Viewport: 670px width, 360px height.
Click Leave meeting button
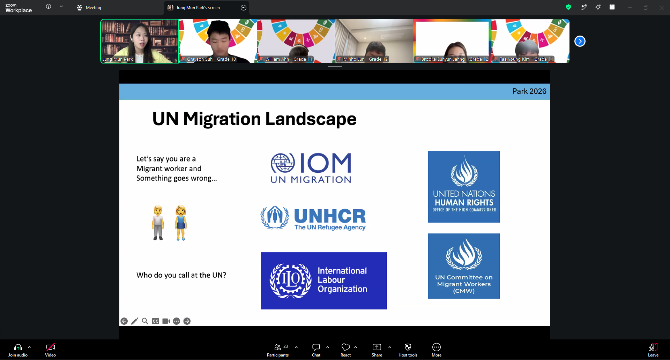coord(653,350)
